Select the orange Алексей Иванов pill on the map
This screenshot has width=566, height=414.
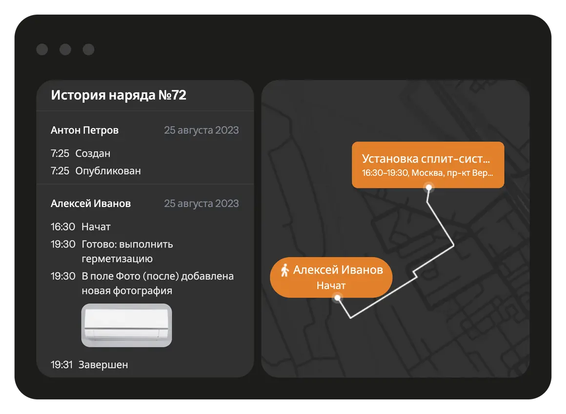coord(331,277)
